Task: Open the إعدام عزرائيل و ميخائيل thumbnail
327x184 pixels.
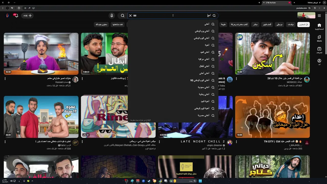Action: coord(272,117)
